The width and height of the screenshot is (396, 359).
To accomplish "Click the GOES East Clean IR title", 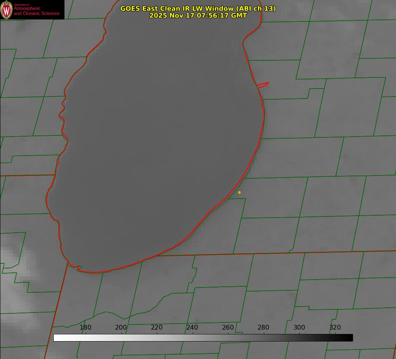I will tap(198, 8).
